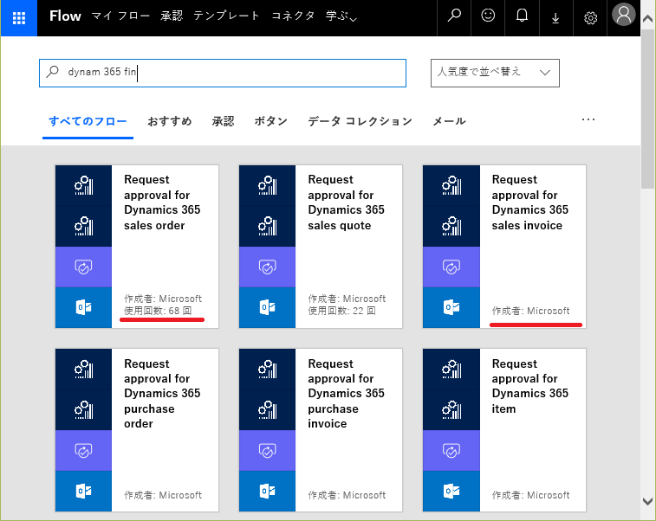Open the 人気度で並べ替え sort dropdown
Image resolution: width=656 pixels, height=521 pixels.
(495, 73)
